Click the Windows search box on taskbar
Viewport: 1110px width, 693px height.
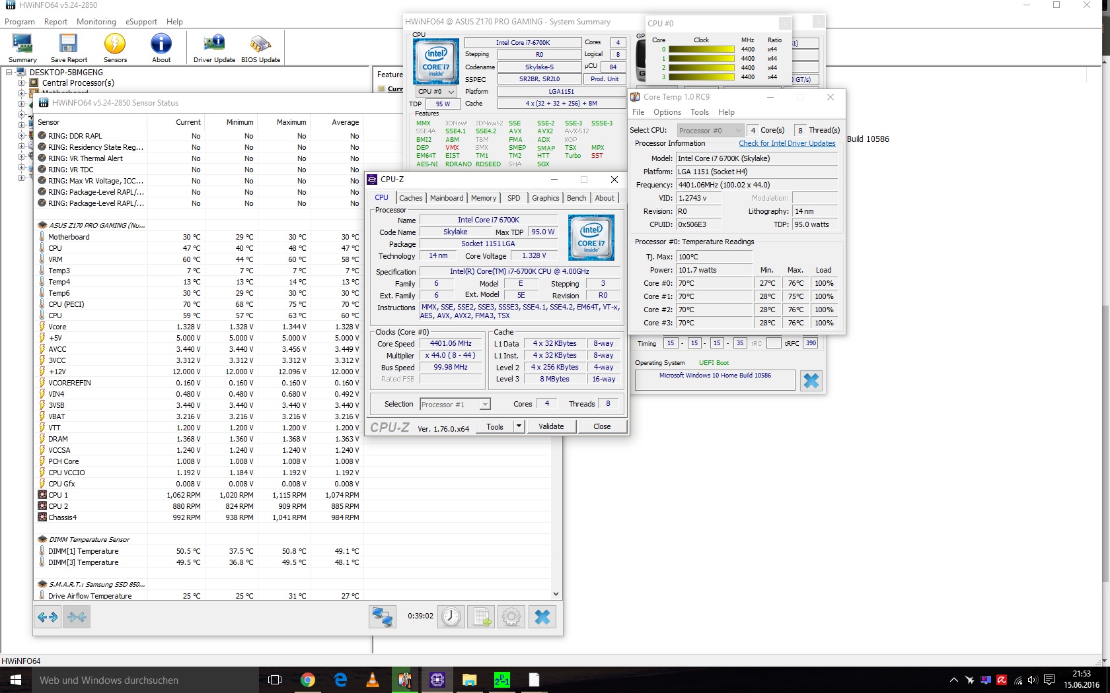tap(145, 680)
